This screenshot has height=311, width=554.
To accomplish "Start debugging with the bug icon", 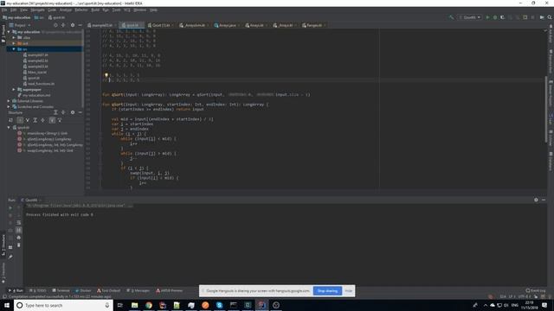I will 495,17.
